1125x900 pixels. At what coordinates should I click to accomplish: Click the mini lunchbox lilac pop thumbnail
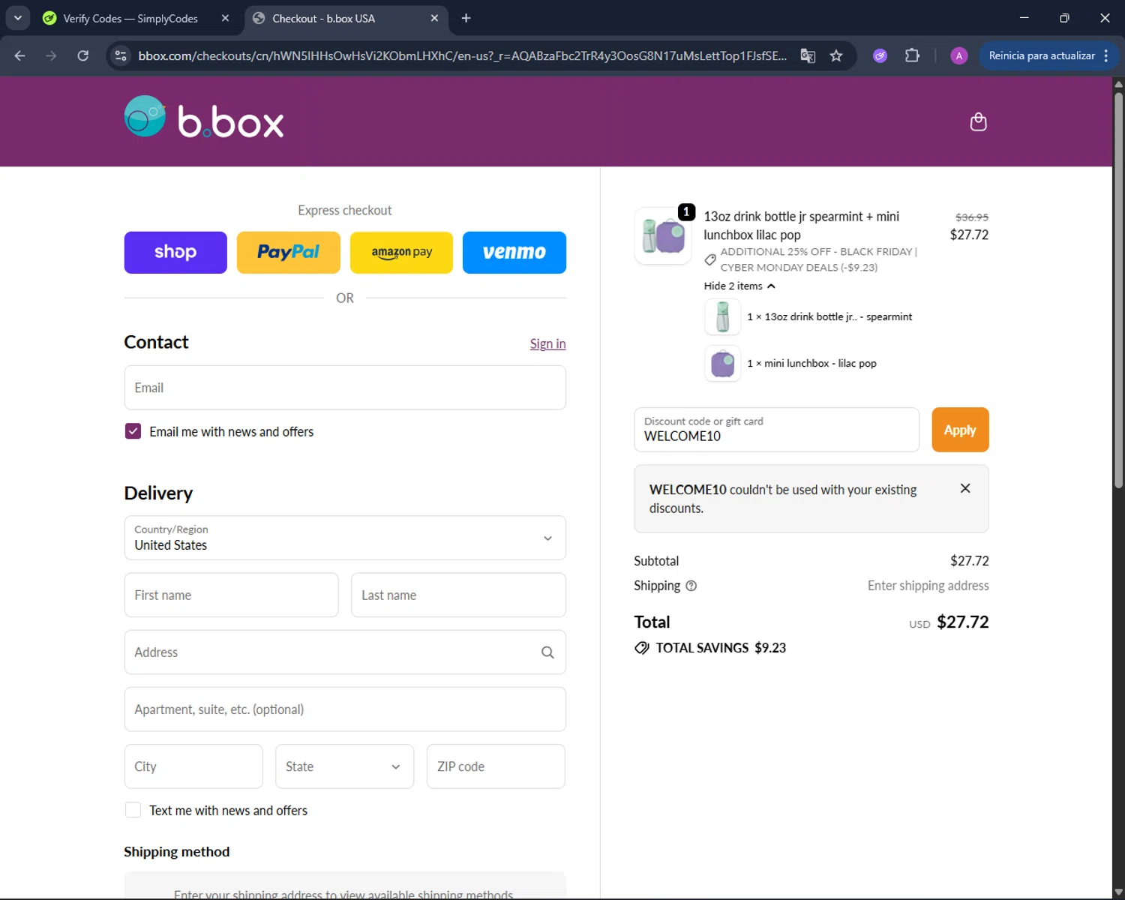click(723, 363)
